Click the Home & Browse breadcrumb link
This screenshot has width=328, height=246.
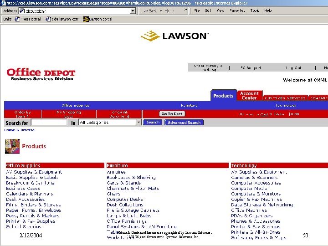tap(20, 130)
